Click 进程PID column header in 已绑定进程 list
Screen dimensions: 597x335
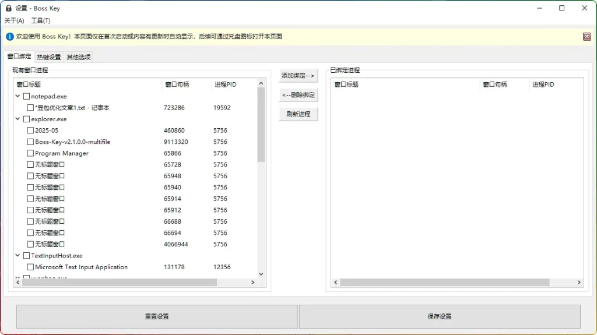(x=556, y=84)
